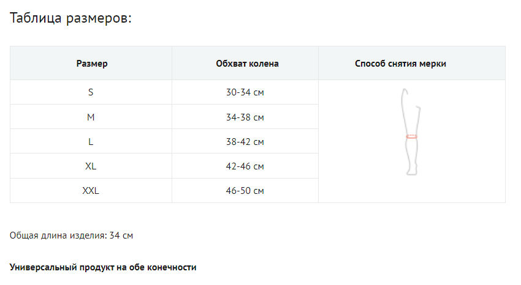Click the "Таблица размеров:" heading
The width and height of the screenshot is (521, 285).
[x=71, y=18]
